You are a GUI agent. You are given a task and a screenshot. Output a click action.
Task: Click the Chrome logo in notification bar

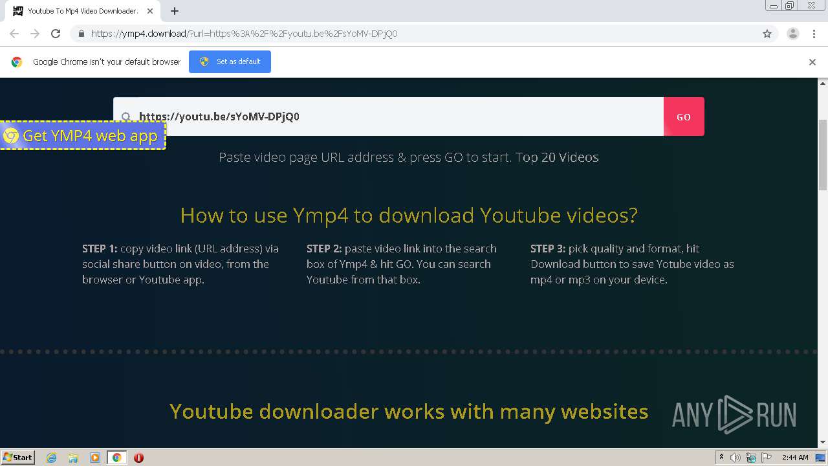(x=17, y=62)
